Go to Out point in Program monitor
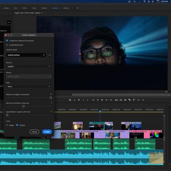The width and height of the screenshot is (171, 171). pos(111,100)
